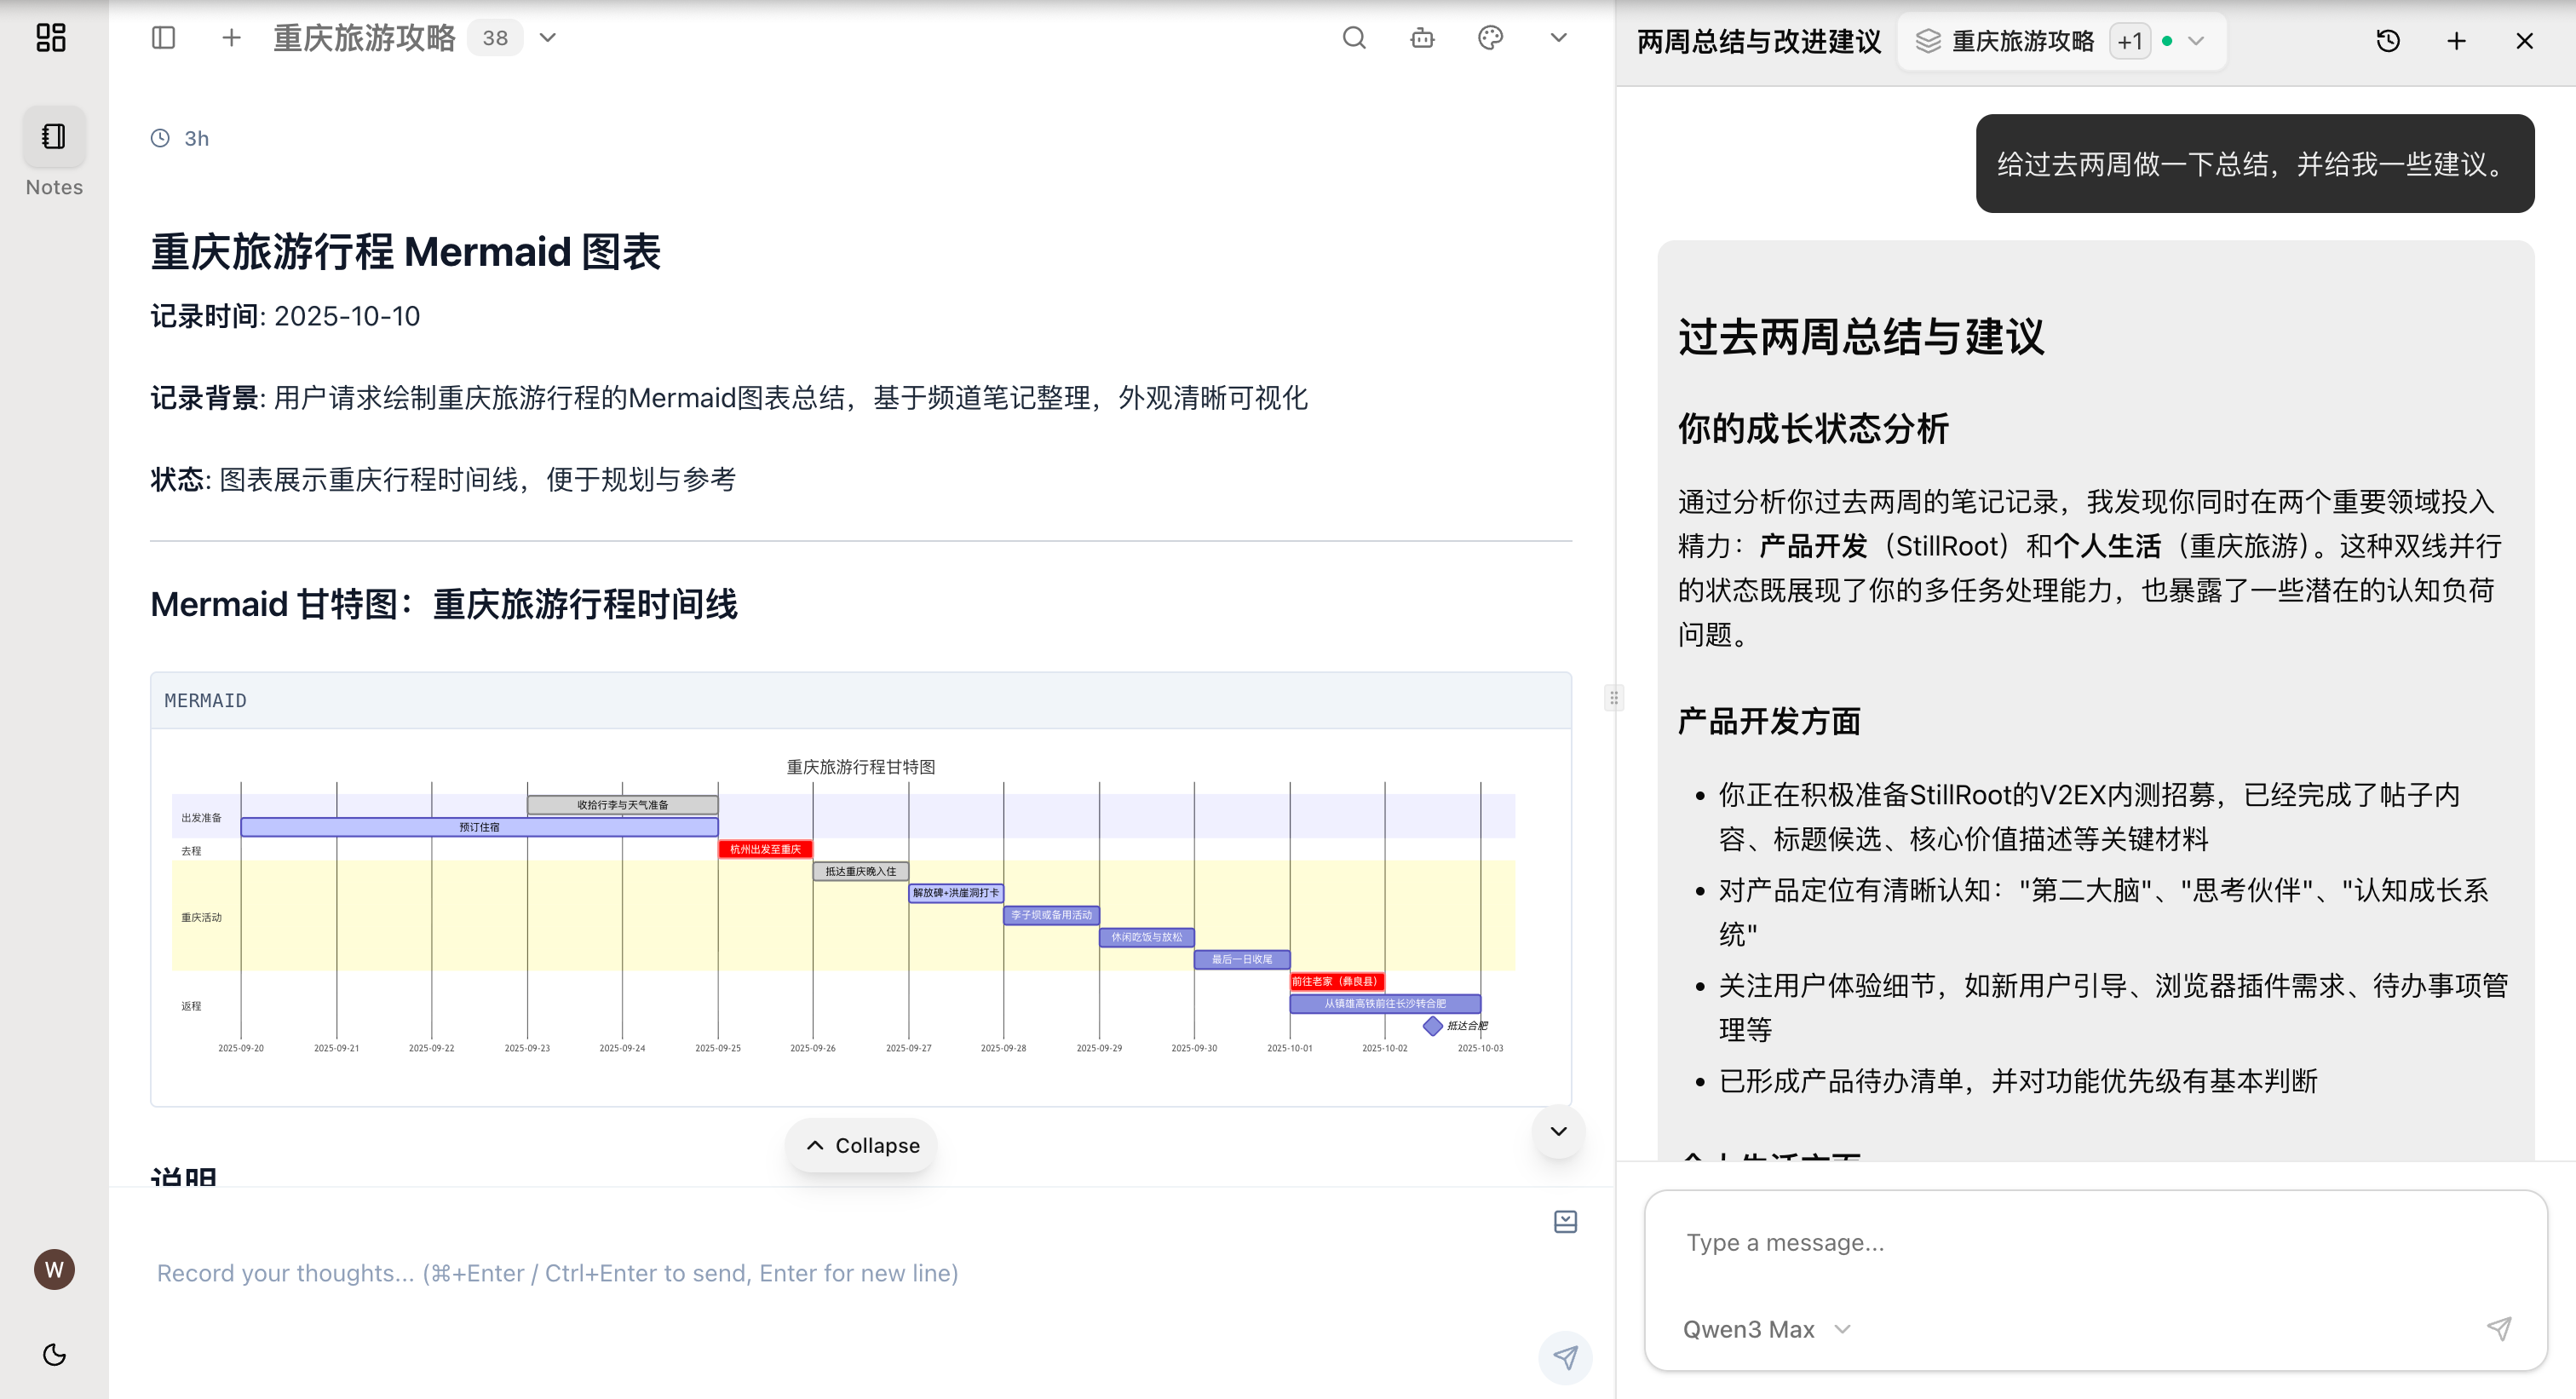The image size is (2576, 1399).
Task: Open the dashboard grid icon
Action: [50, 38]
